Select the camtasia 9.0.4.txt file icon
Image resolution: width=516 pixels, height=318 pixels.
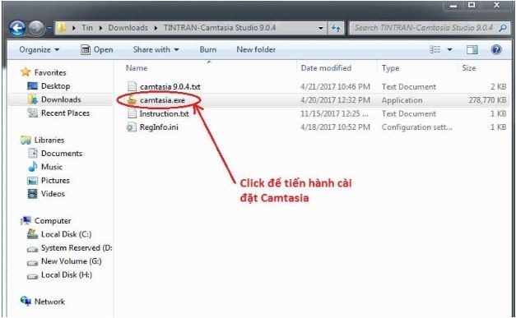(x=132, y=86)
